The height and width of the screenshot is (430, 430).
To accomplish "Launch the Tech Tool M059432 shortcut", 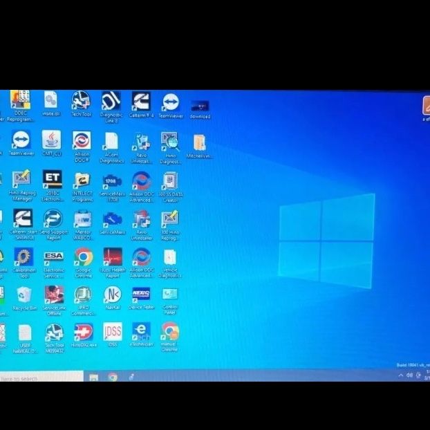I will click(55, 339).
